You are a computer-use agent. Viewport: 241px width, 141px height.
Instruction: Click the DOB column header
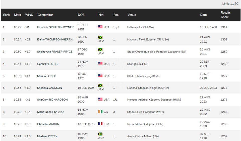(x=81, y=15)
